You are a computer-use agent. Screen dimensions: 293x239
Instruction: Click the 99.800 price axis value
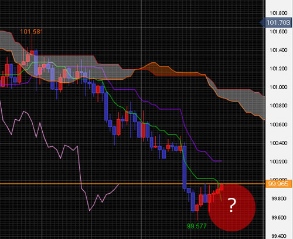pyautogui.click(x=280, y=198)
